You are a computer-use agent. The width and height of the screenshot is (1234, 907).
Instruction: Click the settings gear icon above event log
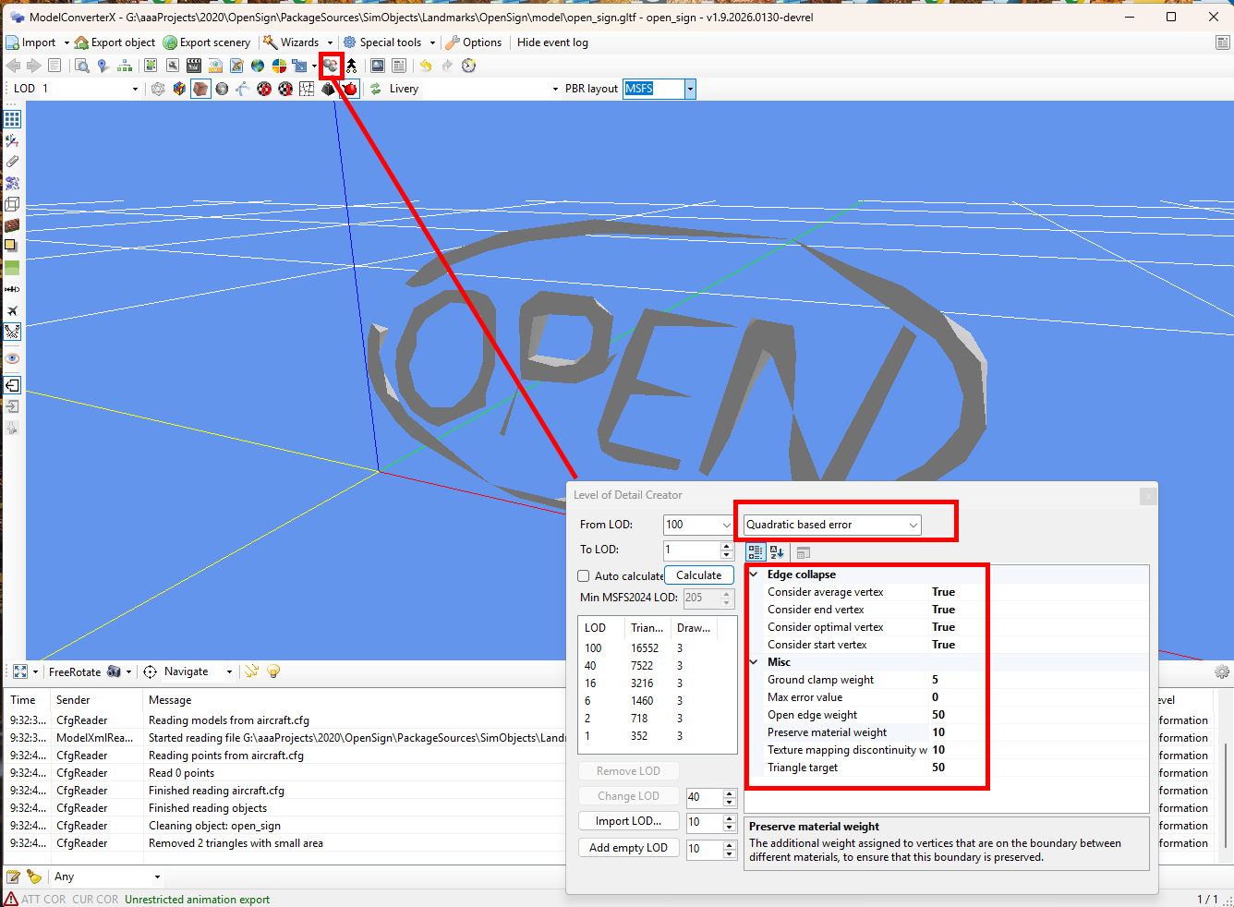tap(1222, 671)
